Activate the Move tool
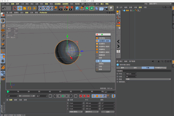This screenshot has width=174, height=116. [x=20, y=8]
